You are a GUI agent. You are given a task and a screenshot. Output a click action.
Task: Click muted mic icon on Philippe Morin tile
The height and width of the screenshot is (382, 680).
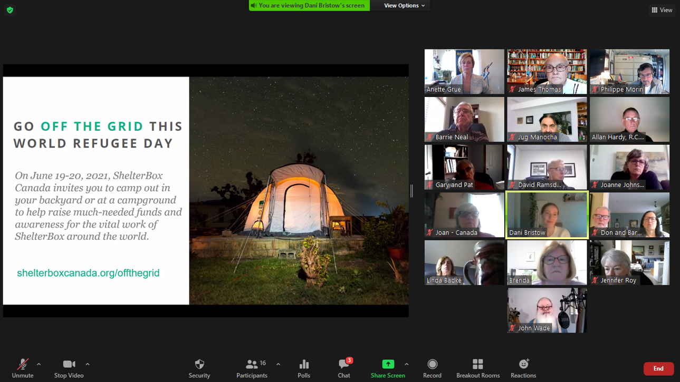tap(595, 90)
